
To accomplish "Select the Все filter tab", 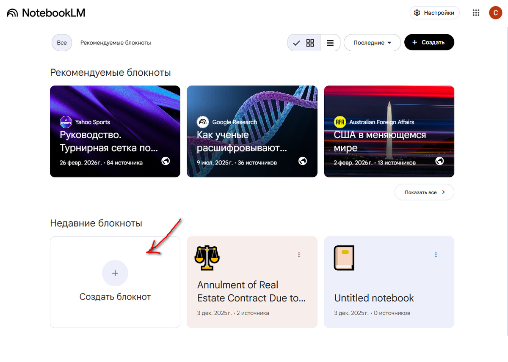I will pos(62,43).
